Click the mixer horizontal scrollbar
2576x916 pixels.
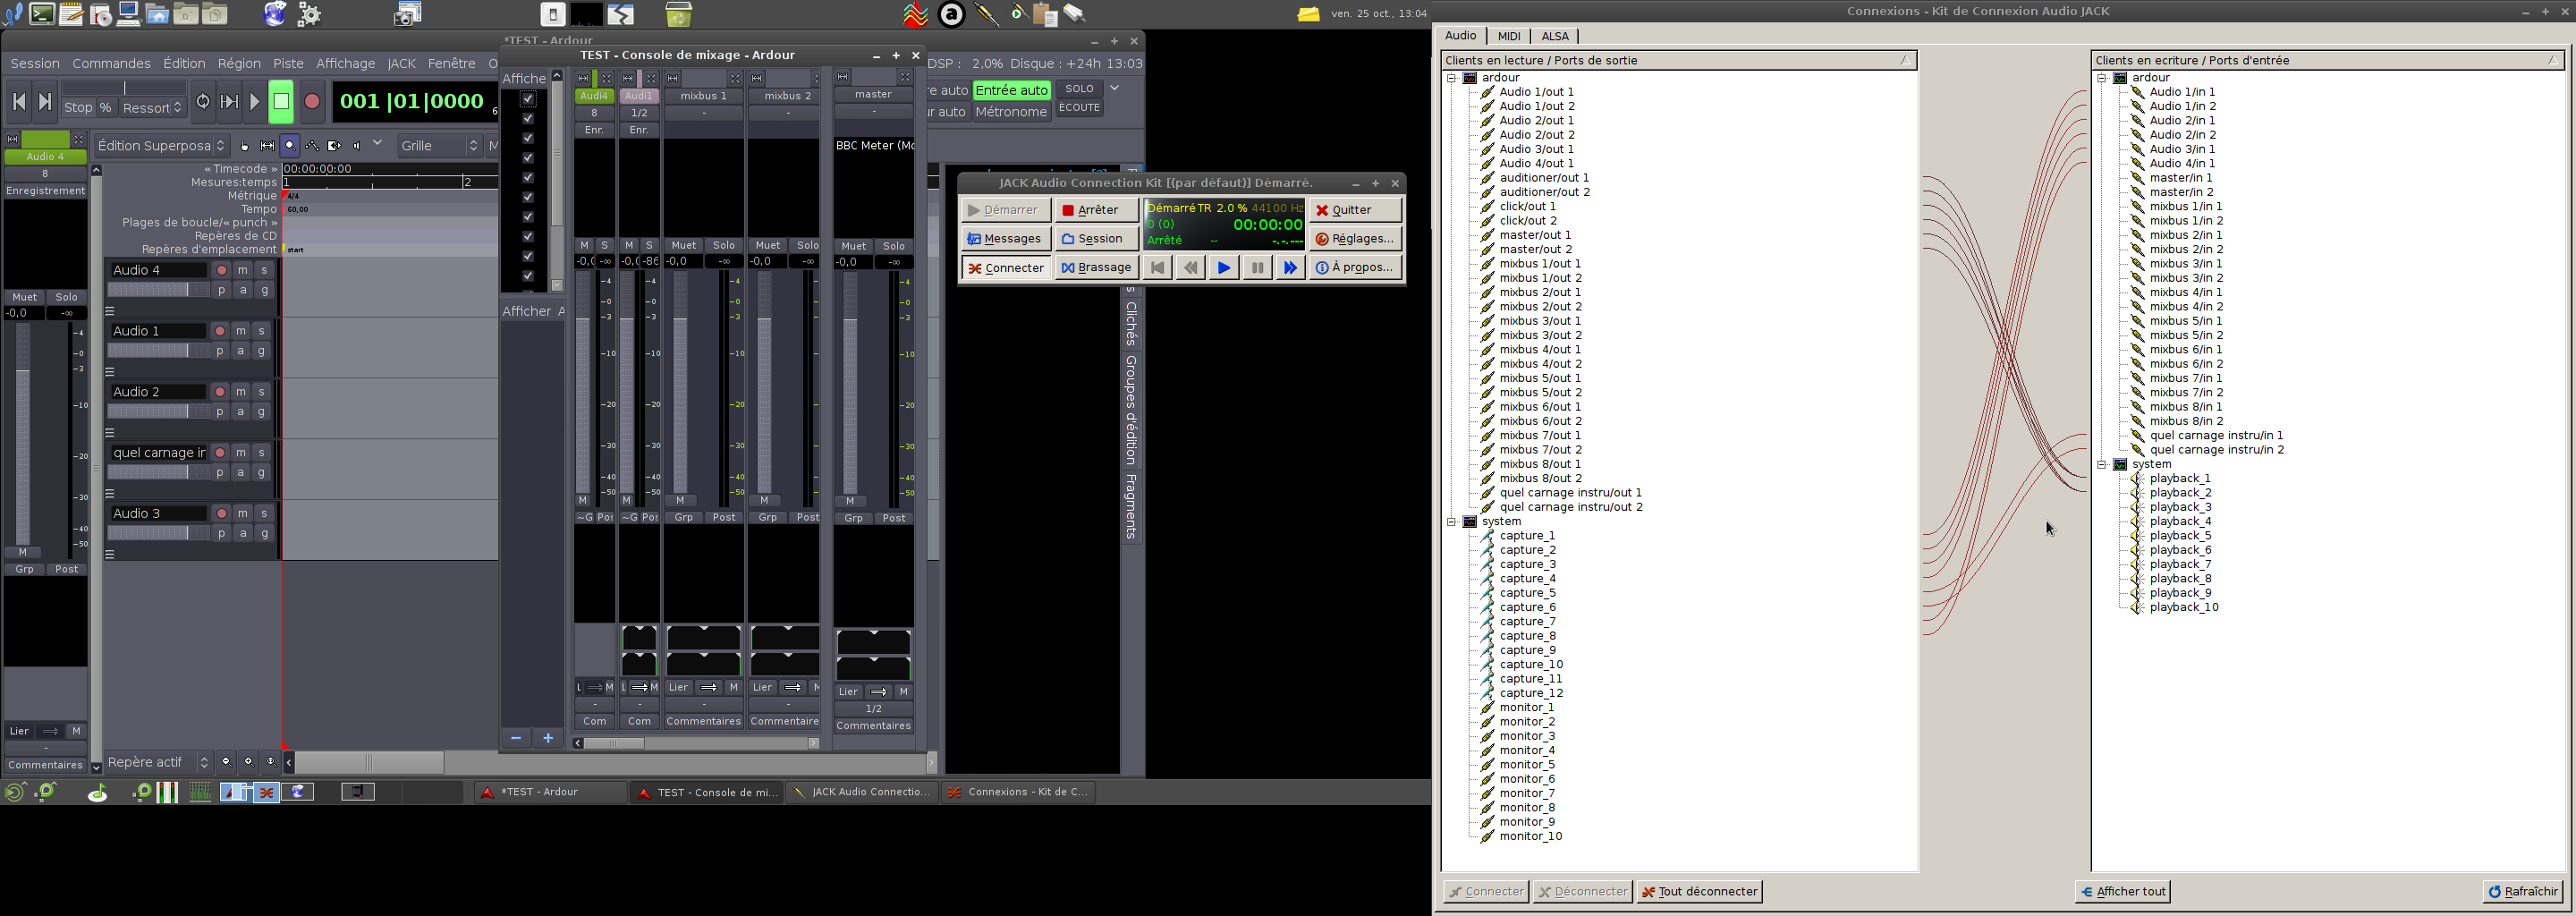coord(696,744)
